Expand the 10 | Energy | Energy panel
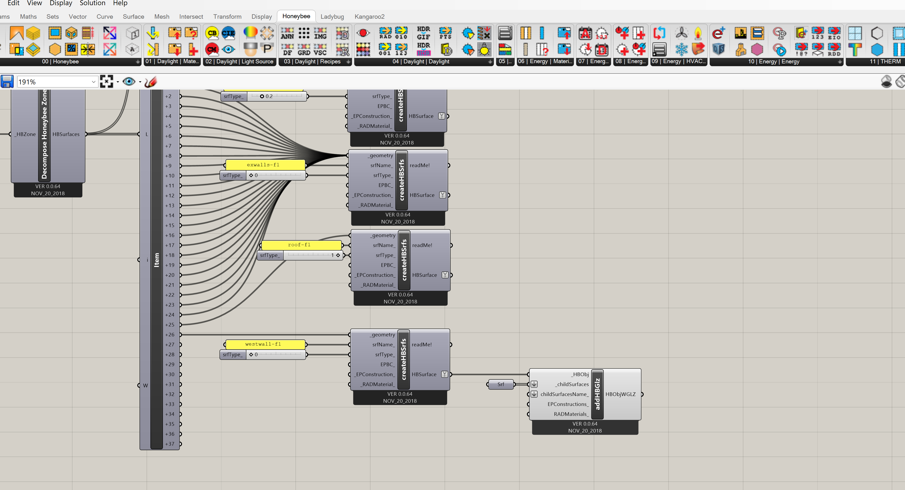 point(840,62)
